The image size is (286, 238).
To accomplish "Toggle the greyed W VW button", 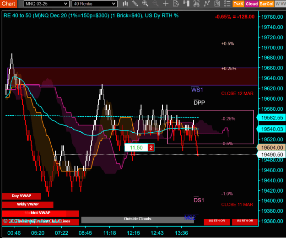I will click(x=281, y=4).
